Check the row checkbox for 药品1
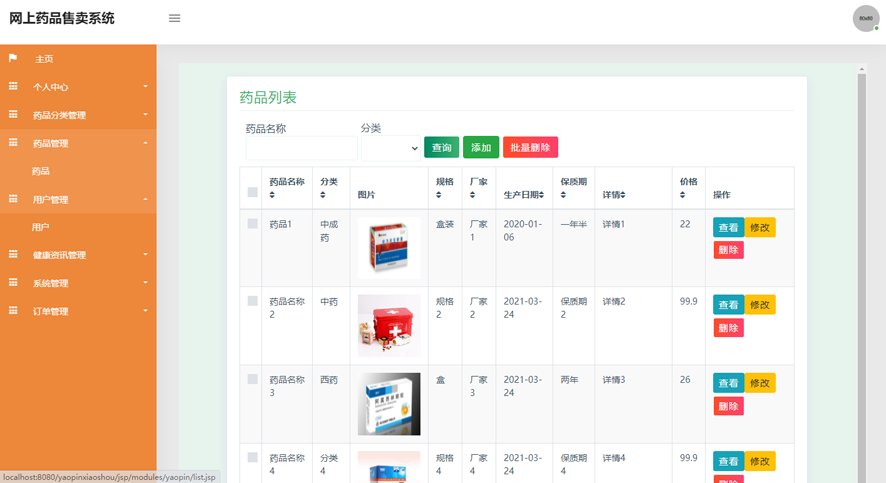The image size is (886, 483). click(253, 224)
